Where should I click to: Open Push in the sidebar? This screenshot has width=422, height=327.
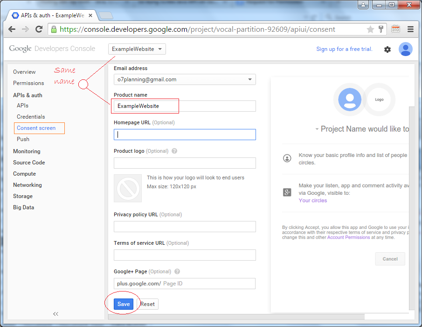coord(23,139)
